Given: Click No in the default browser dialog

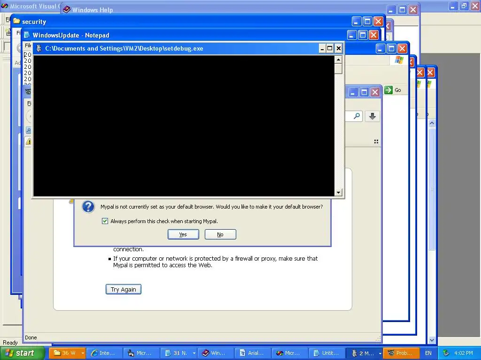Looking at the screenshot, I should [x=220, y=234].
